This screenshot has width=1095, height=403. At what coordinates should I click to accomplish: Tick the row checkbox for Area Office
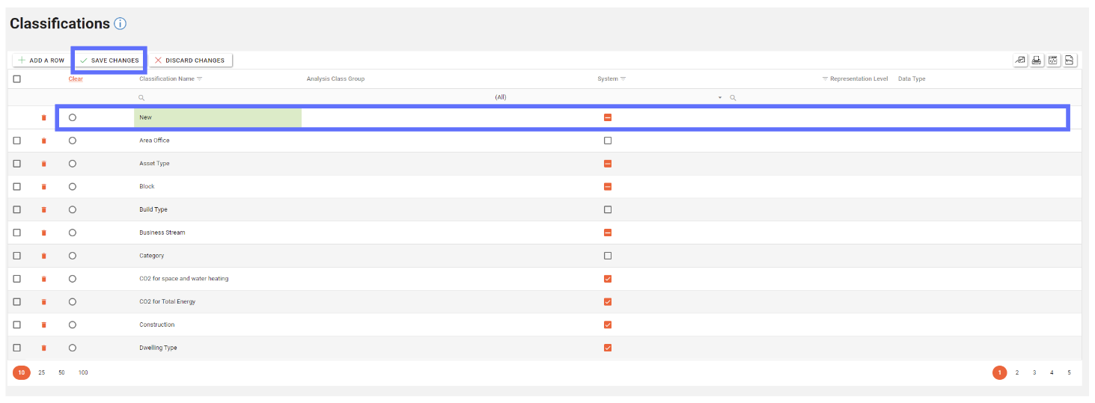17,141
